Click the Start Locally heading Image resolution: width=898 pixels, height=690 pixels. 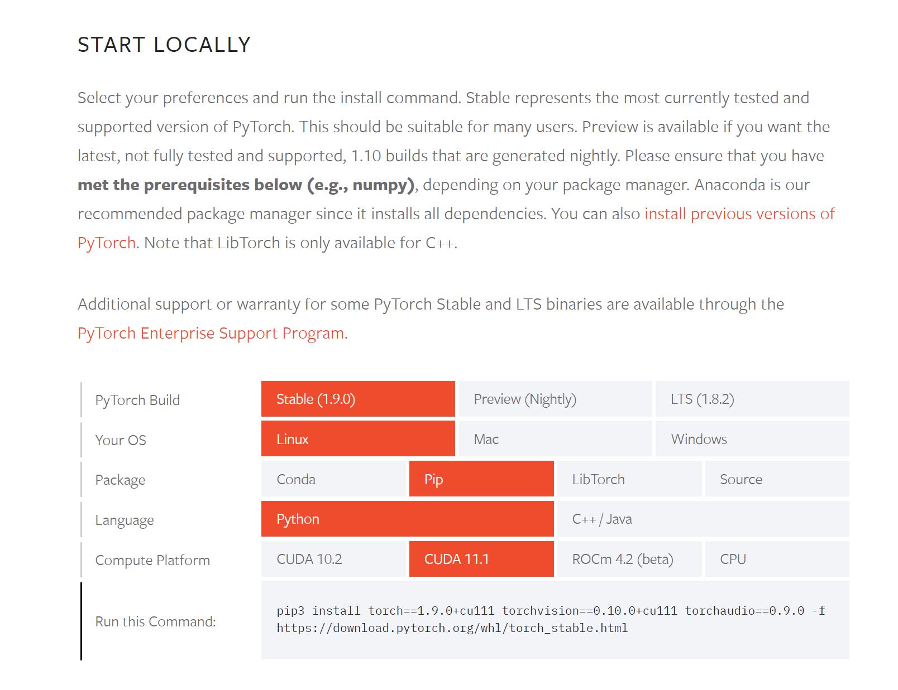[164, 45]
